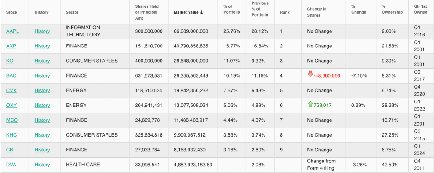Click the Qtr 1st Owned header
This screenshot has width=434, height=173.
pyautogui.click(x=421, y=9)
